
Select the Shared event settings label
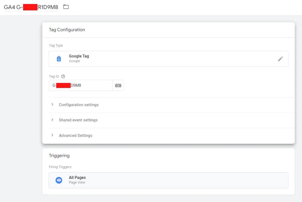coord(78,120)
